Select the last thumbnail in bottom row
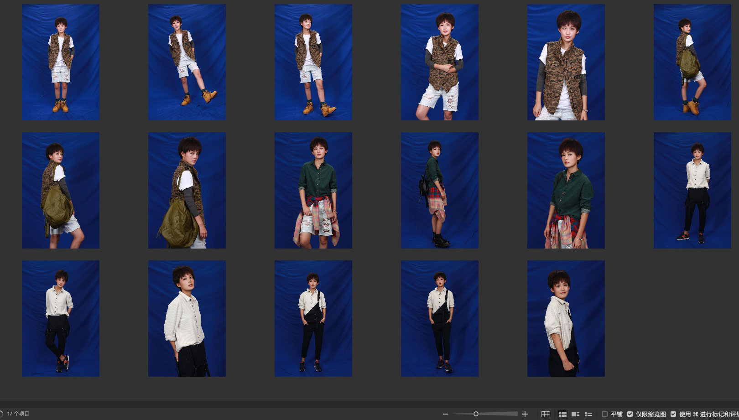The height and width of the screenshot is (420, 739). [566, 318]
